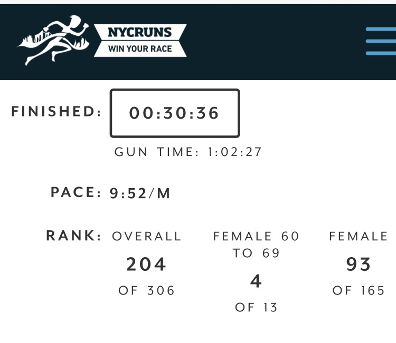Click the OVERALL rank heading
396x343 pixels.
pos(147,237)
